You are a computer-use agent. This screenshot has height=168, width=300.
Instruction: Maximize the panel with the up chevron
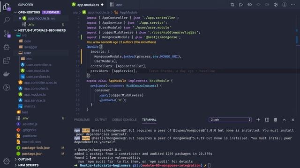pos(284,120)
